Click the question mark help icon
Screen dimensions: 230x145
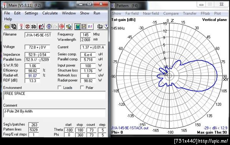[106, 27]
